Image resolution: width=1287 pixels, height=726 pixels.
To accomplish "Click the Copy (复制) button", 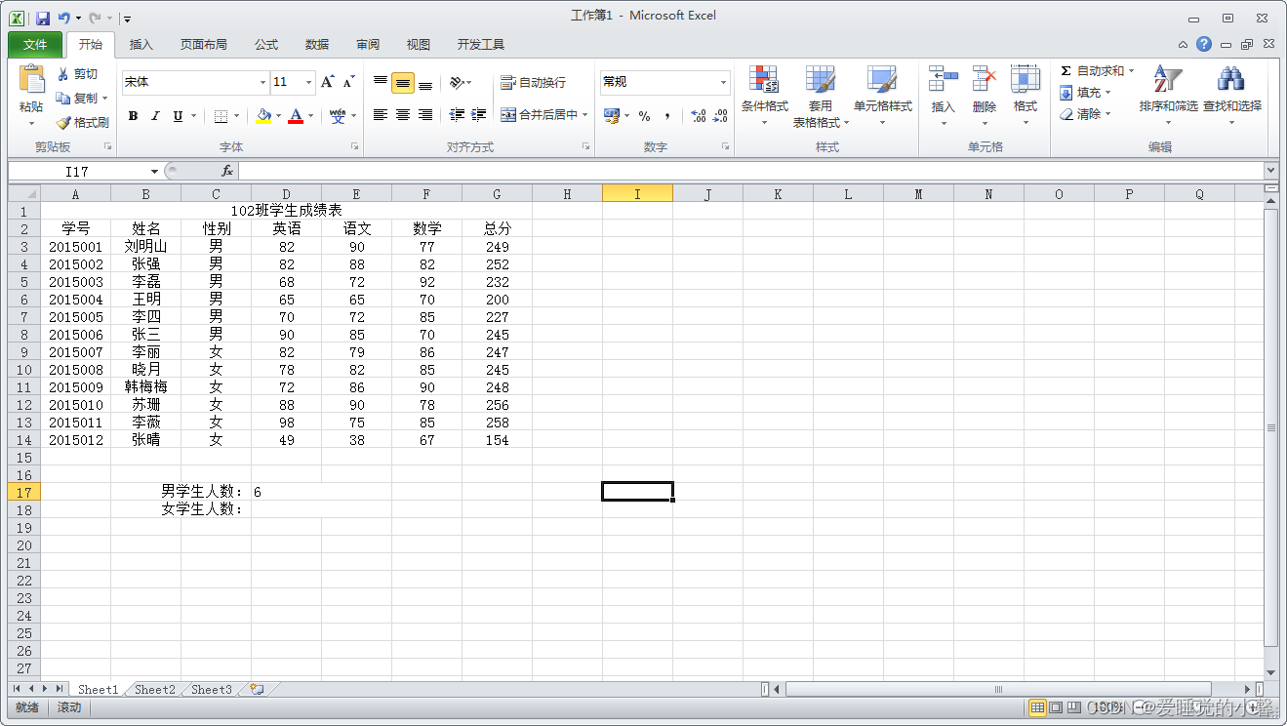I will click(x=77, y=99).
